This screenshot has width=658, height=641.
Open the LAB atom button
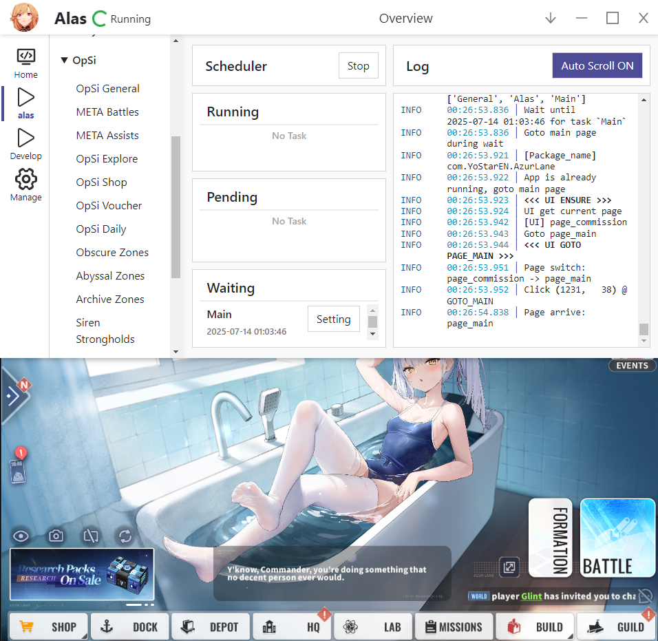pyautogui.click(x=372, y=627)
